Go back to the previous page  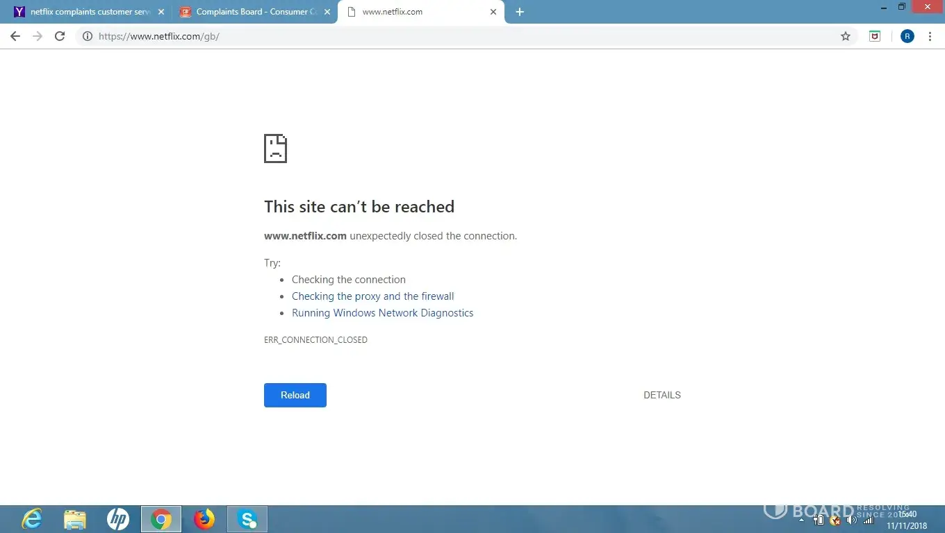click(15, 36)
